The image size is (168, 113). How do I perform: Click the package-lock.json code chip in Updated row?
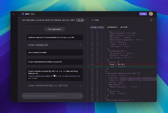pos(44,86)
